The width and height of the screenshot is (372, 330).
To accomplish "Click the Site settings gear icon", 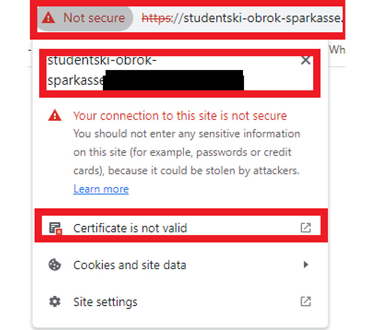I will (x=55, y=302).
